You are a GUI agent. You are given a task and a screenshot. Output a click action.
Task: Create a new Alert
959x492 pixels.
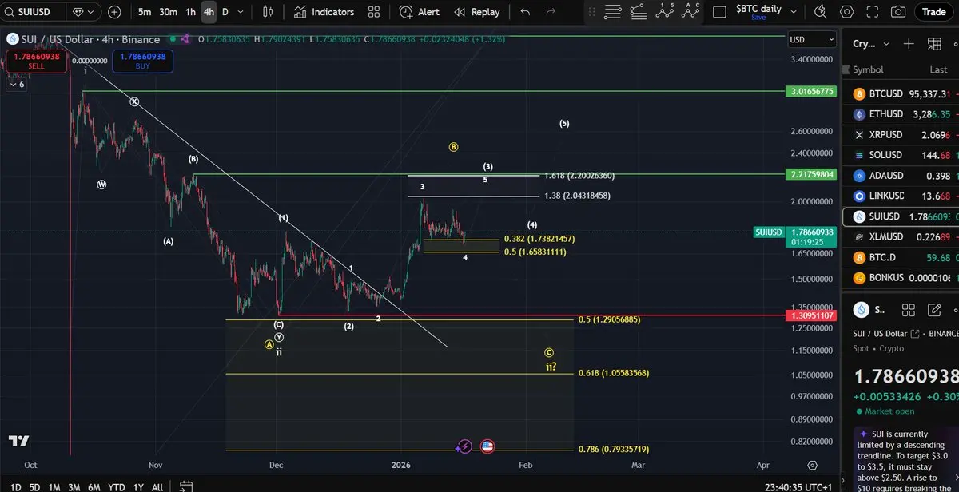tap(420, 12)
